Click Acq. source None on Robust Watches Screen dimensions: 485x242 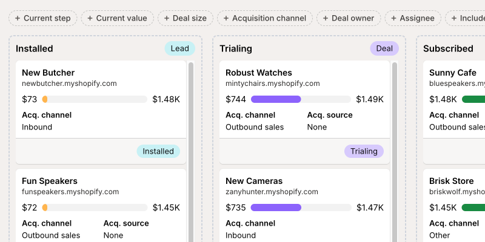317,127
